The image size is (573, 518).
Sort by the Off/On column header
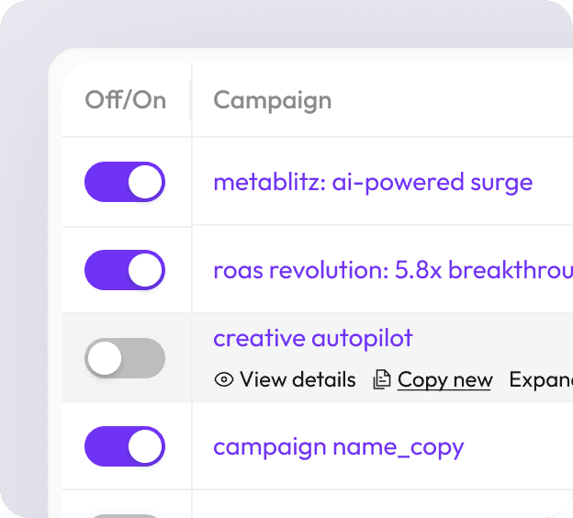(x=125, y=100)
